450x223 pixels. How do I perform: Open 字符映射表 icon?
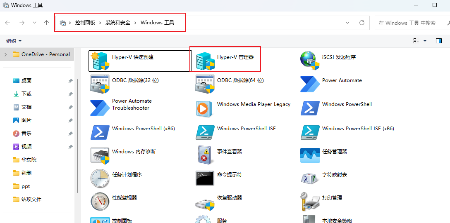coord(310,178)
